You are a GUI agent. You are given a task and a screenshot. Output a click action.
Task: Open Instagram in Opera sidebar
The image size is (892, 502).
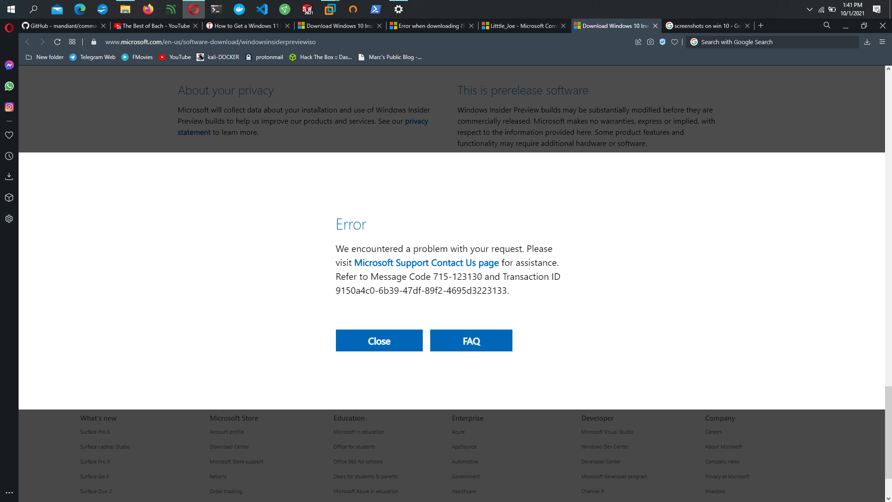(x=9, y=107)
